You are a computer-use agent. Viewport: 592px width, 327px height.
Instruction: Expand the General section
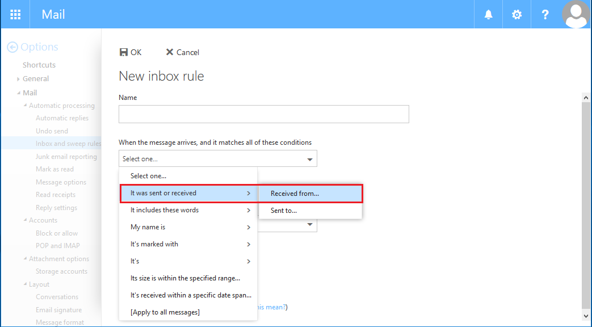(18, 78)
